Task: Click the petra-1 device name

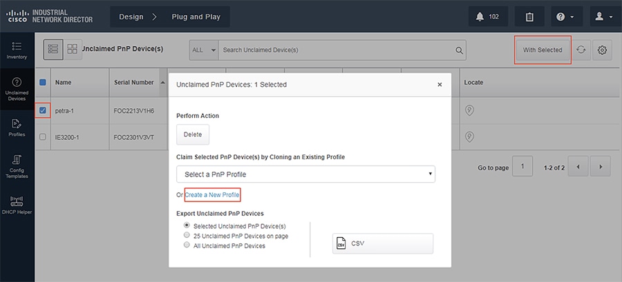Action: pos(65,111)
